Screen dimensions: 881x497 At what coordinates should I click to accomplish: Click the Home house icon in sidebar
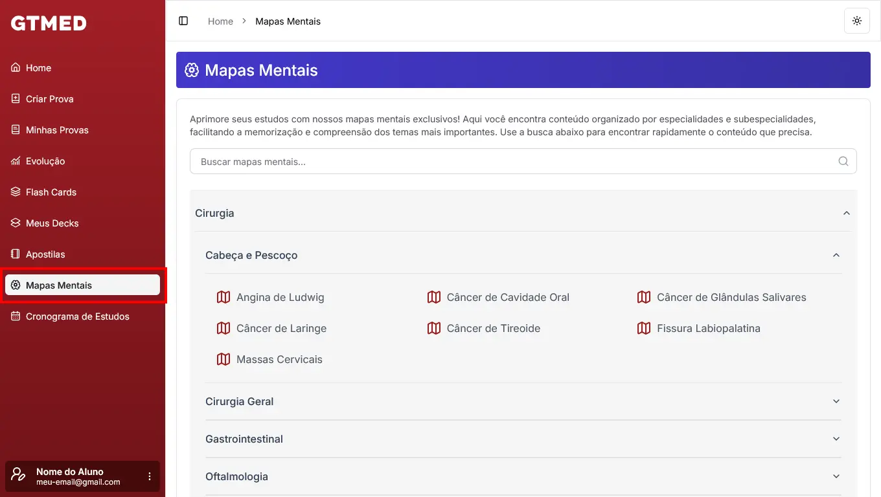[16, 68]
